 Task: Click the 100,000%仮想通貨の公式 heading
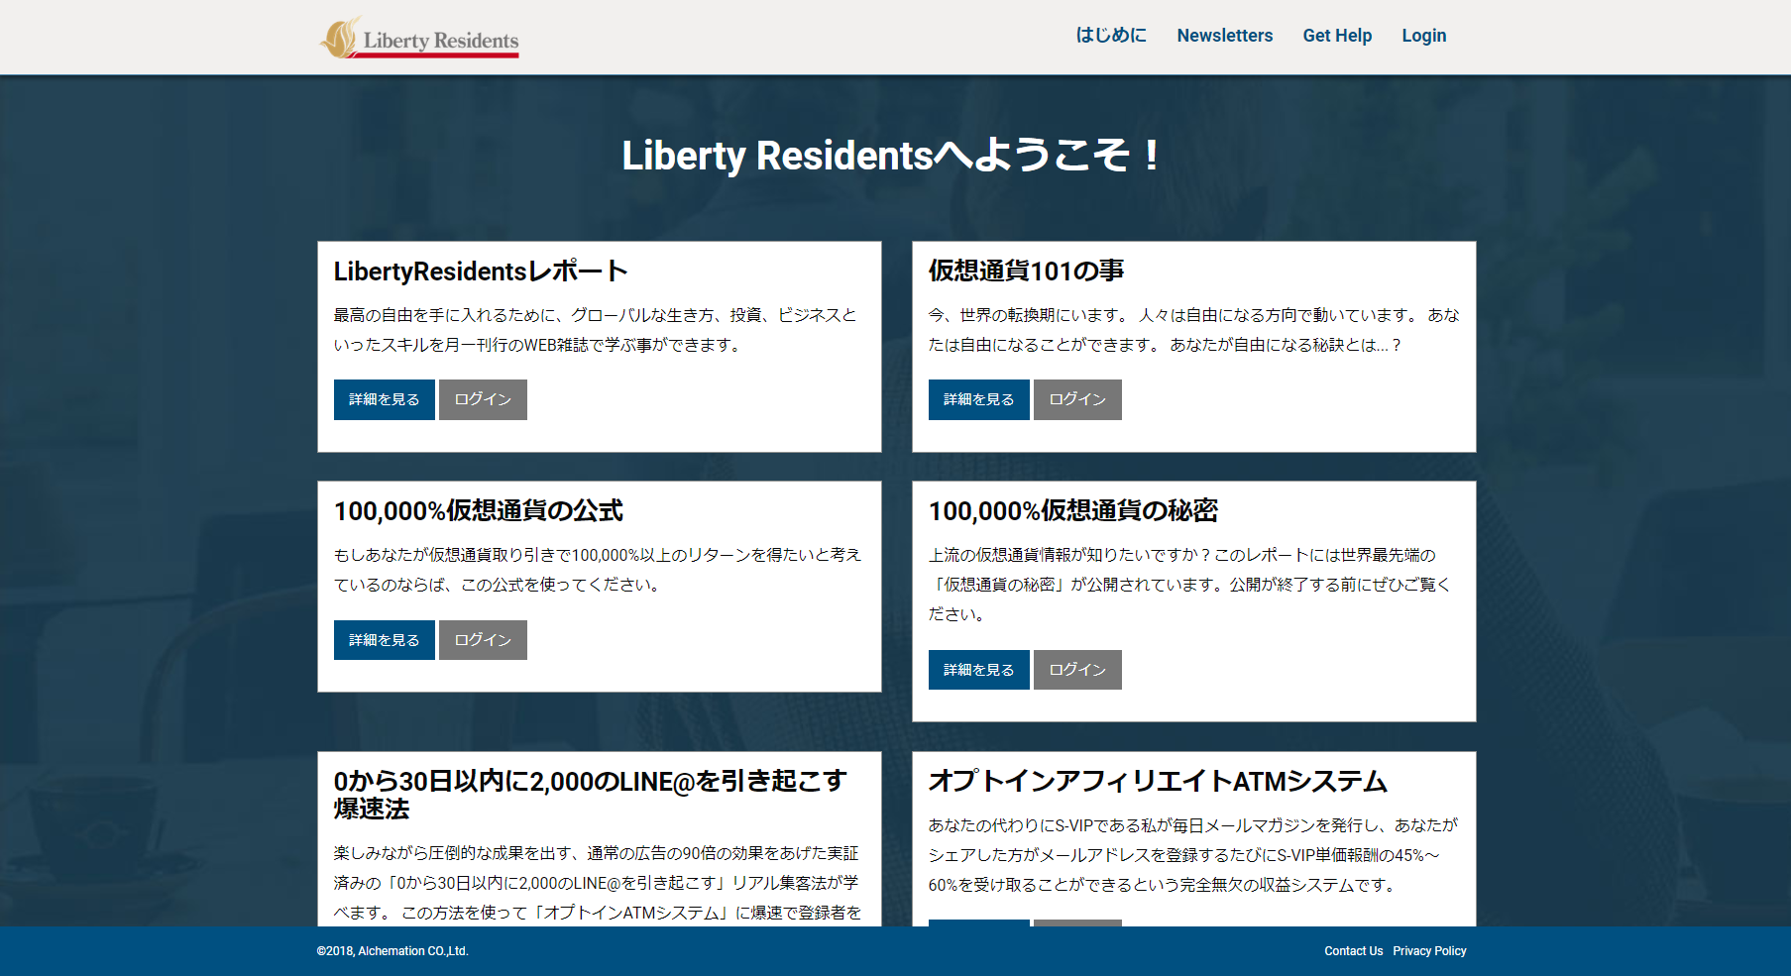(479, 511)
